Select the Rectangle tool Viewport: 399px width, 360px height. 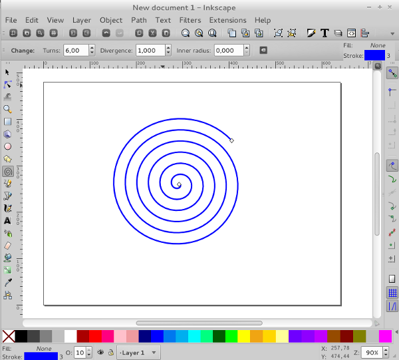(7, 122)
